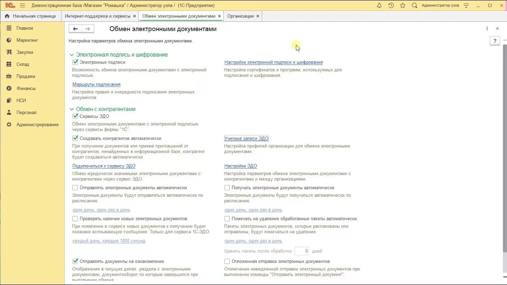Open the search magnifier icon
The height and width of the screenshot is (285, 507).
point(415,6)
